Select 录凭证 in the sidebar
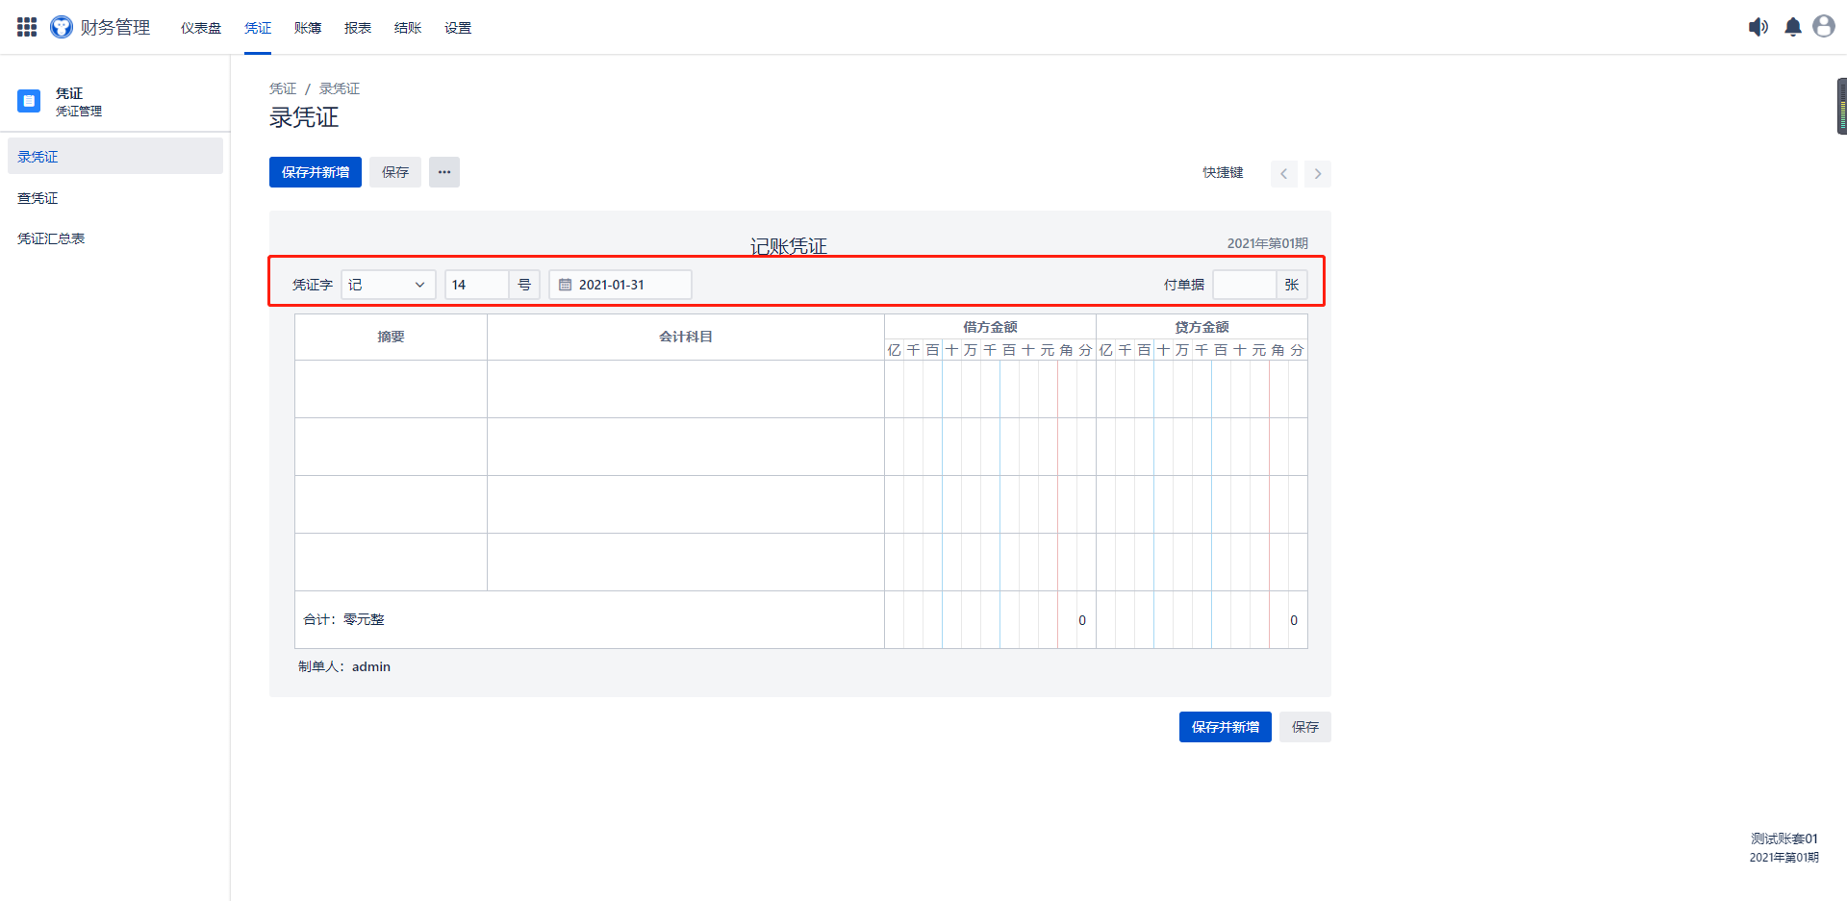The image size is (1847, 901). [x=115, y=156]
